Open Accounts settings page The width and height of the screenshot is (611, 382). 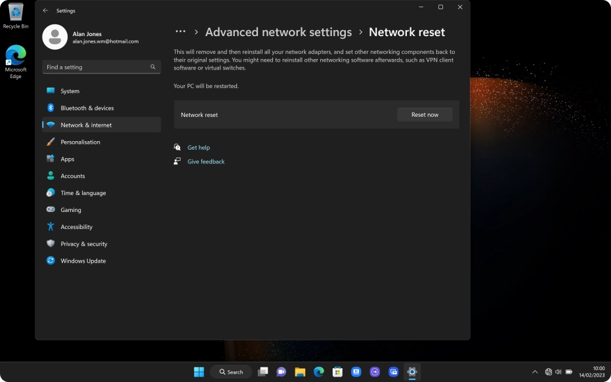coord(72,177)
